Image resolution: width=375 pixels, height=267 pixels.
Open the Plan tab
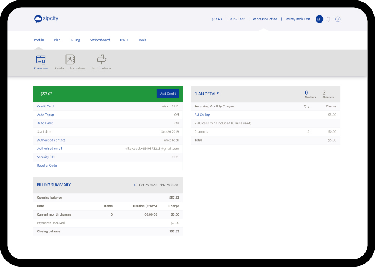coord(57,40)
